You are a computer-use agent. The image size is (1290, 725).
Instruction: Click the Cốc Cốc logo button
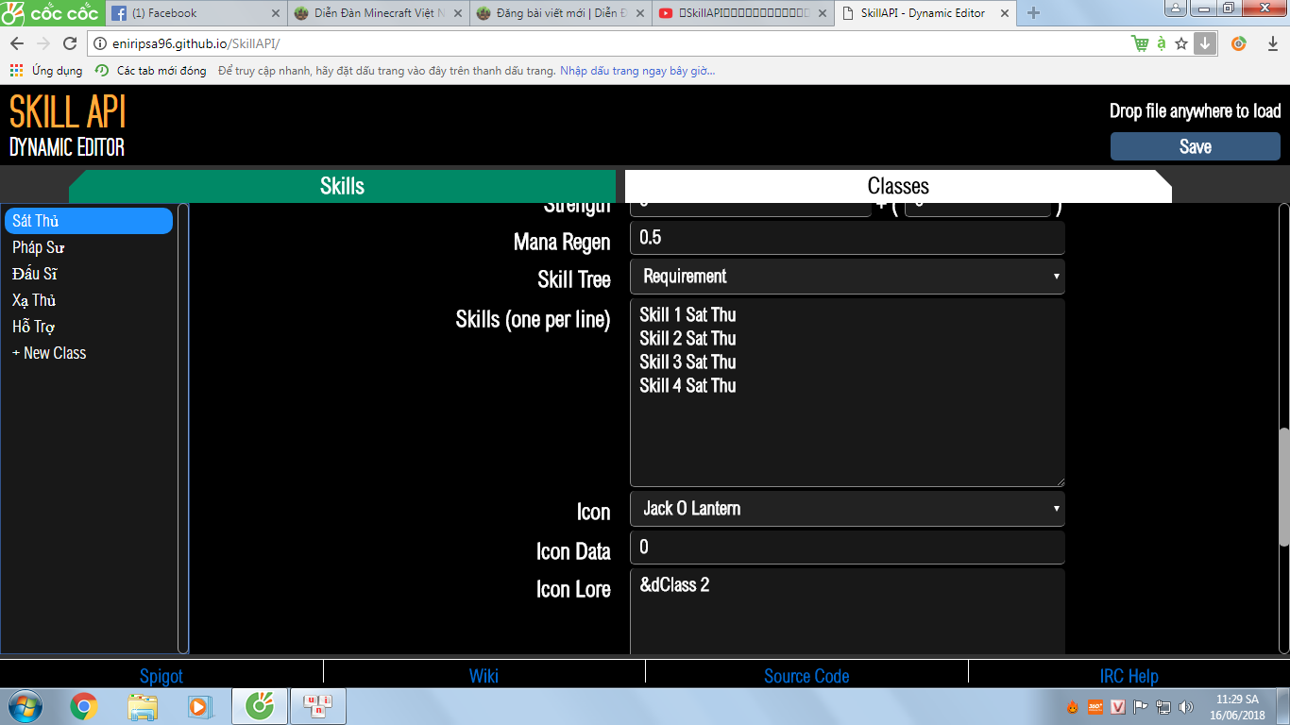(x=51, y=12)
